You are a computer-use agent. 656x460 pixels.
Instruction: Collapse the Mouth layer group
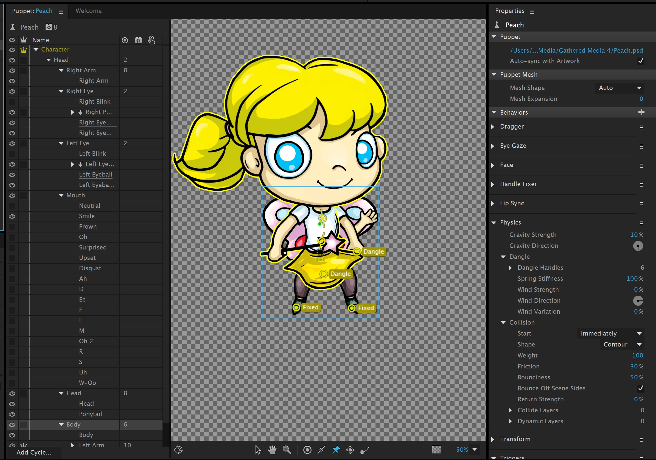(x=61, y=195)
